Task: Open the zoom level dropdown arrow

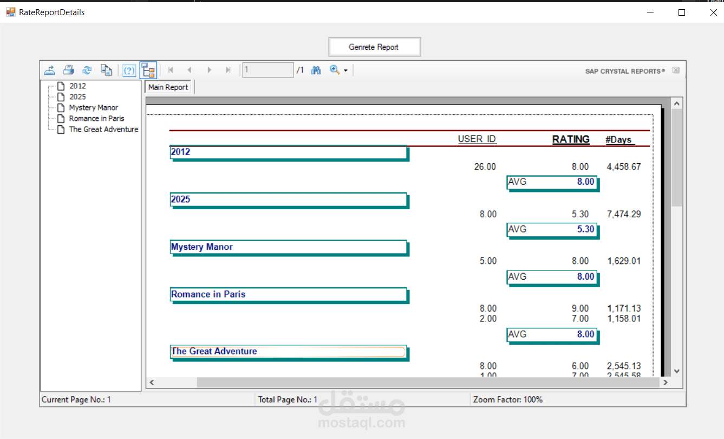Action: 345,70
